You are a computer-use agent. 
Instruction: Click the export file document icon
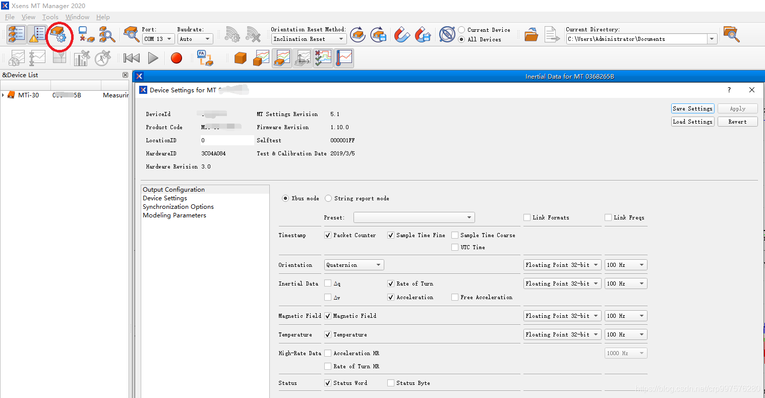pos(552,35)
